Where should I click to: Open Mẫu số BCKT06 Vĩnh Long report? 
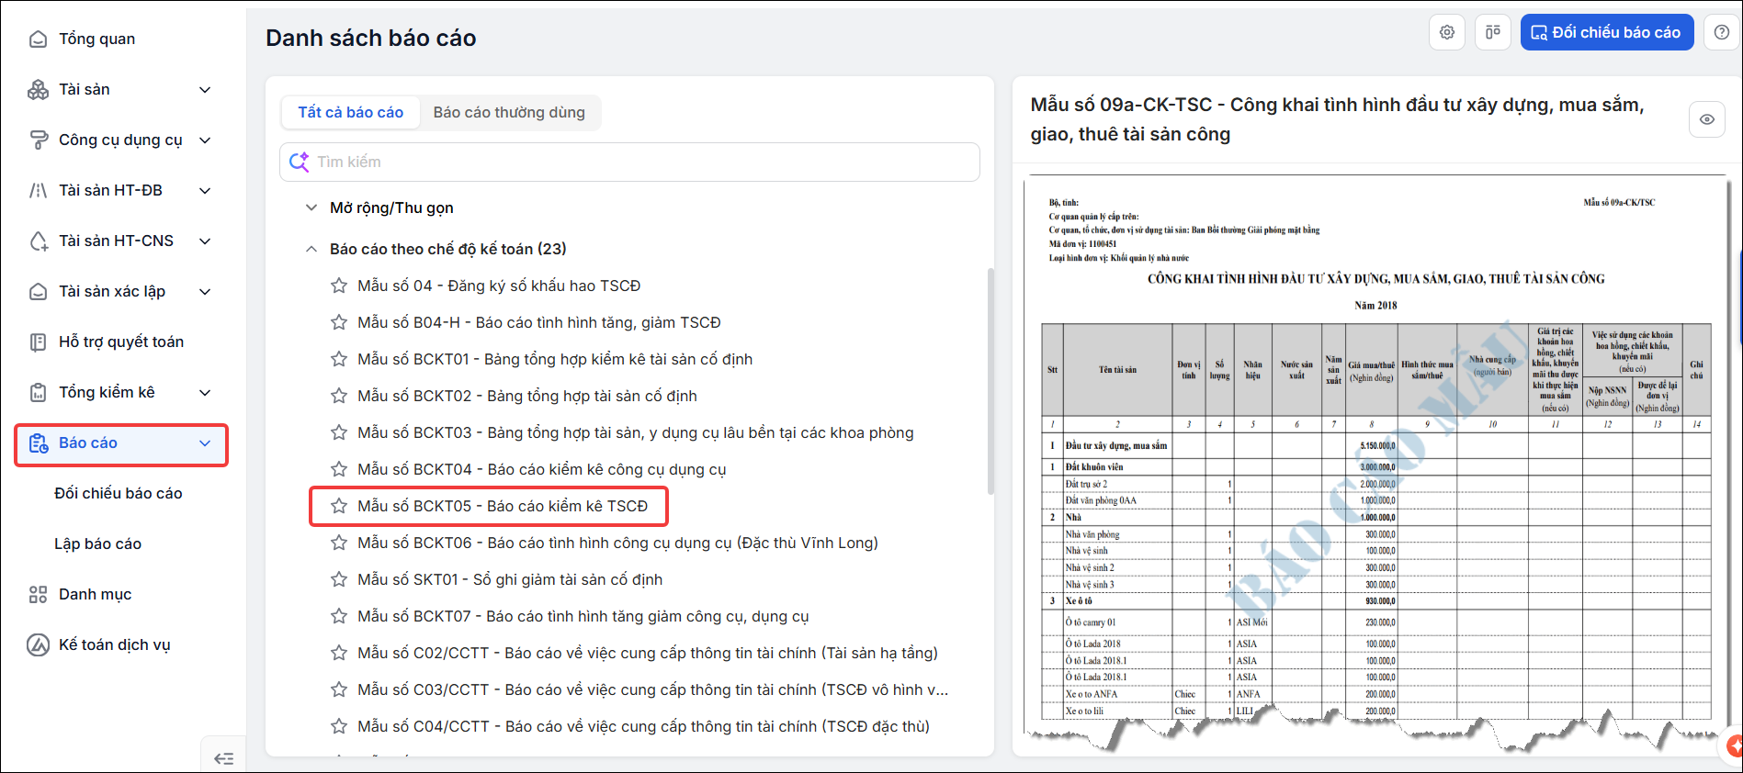click(617, 543)
